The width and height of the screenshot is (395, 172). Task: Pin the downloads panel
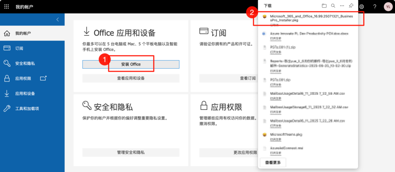click(x=351, y=6)
